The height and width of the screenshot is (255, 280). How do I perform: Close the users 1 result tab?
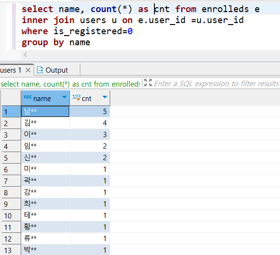click(28, 70)
